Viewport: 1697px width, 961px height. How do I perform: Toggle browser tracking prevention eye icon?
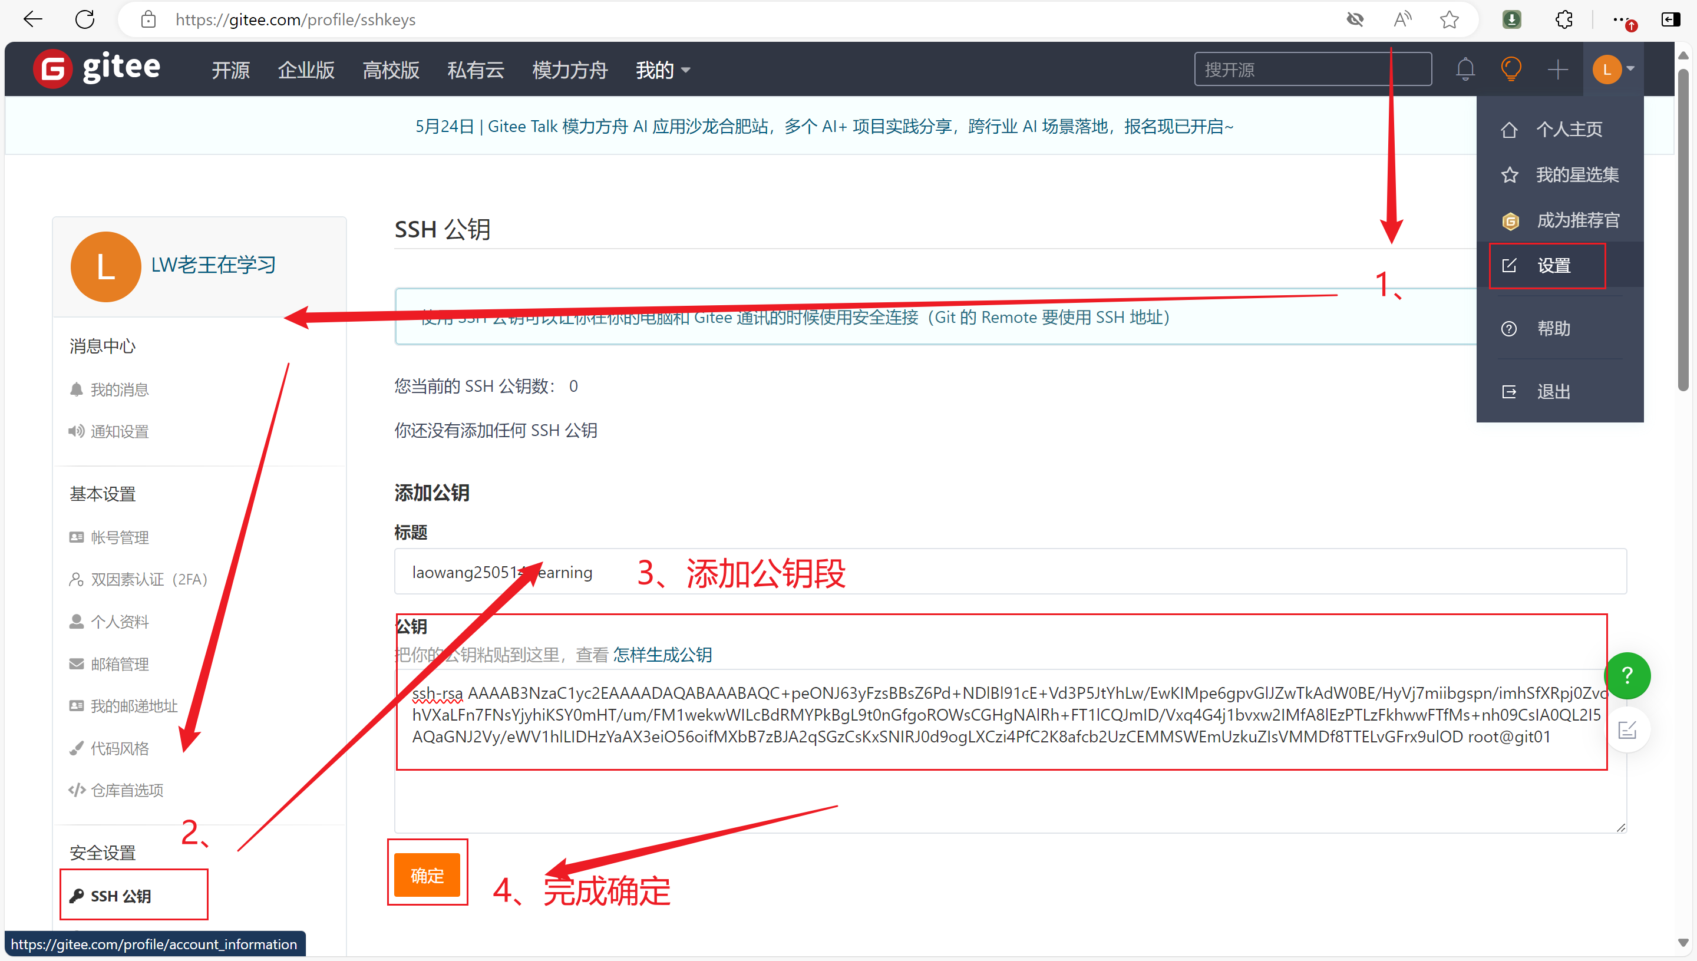(1355, 19)
